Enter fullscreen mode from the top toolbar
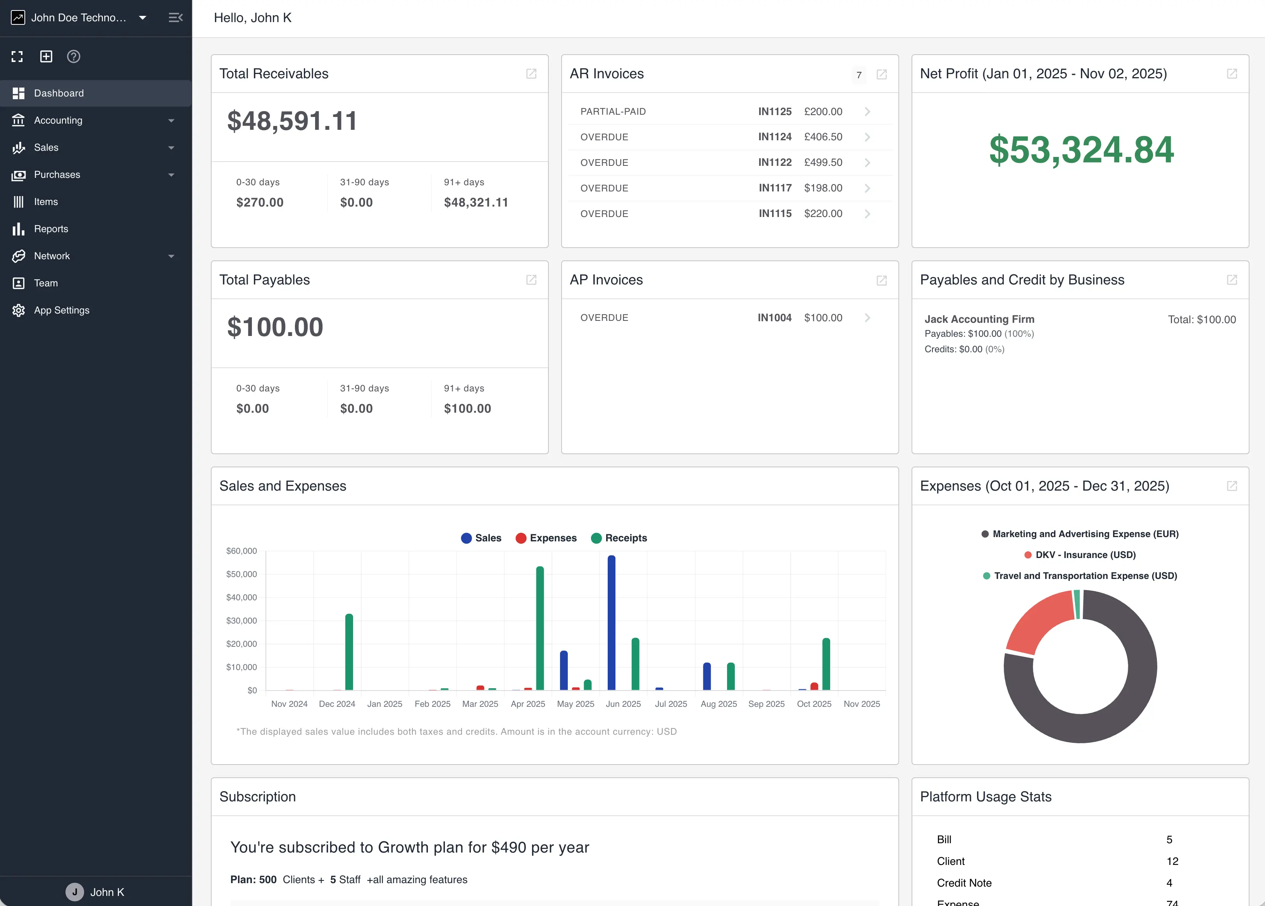The width and height of the screenshot is (1265, 906). coord(17,56)
